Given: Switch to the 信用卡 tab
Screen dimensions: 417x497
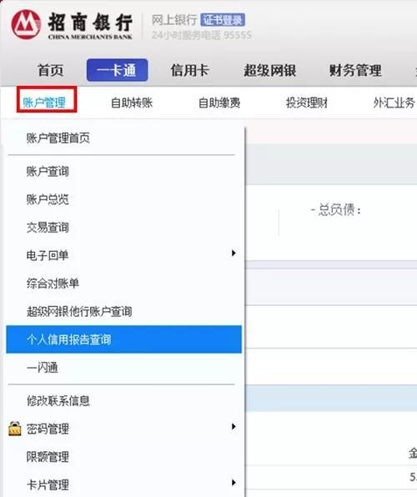Looking at the screenshot, I should (x=189, y=70).
